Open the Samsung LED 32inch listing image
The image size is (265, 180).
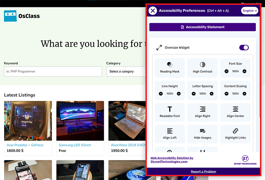pyautogui.click(x=80, y=121)
